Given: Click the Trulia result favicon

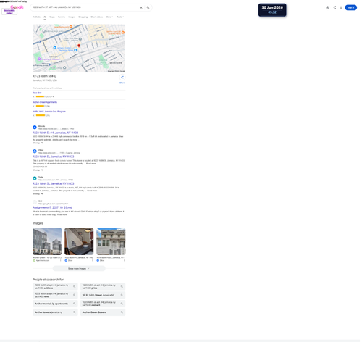Looking at the screenshot, I should (x=35, y=179).
